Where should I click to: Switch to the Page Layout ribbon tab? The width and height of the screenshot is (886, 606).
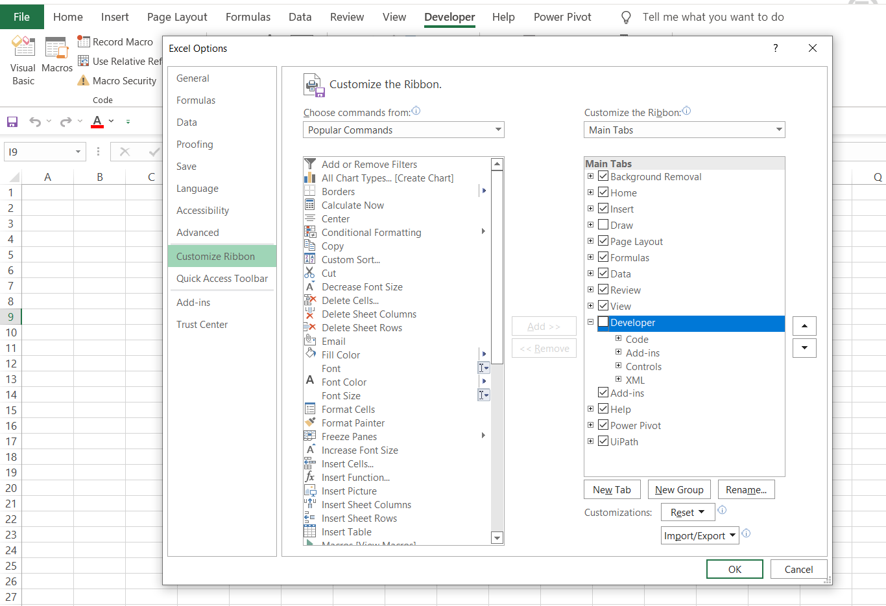tap(177, 17)
